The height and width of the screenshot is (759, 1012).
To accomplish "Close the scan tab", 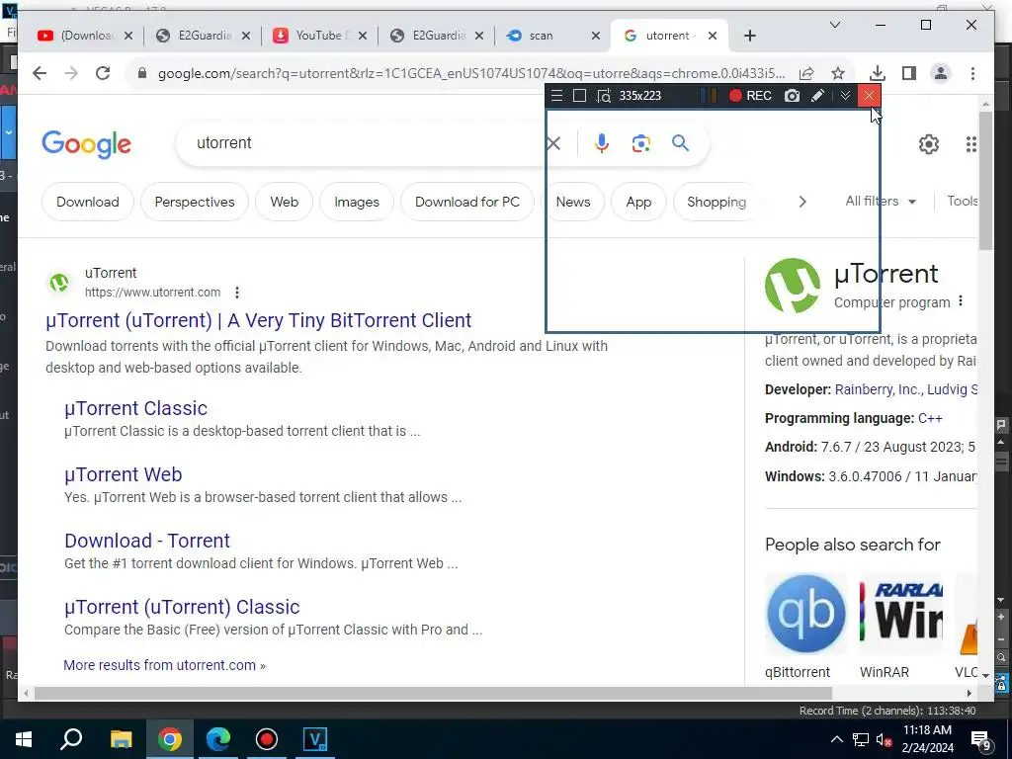I will [x=596, y=36].
